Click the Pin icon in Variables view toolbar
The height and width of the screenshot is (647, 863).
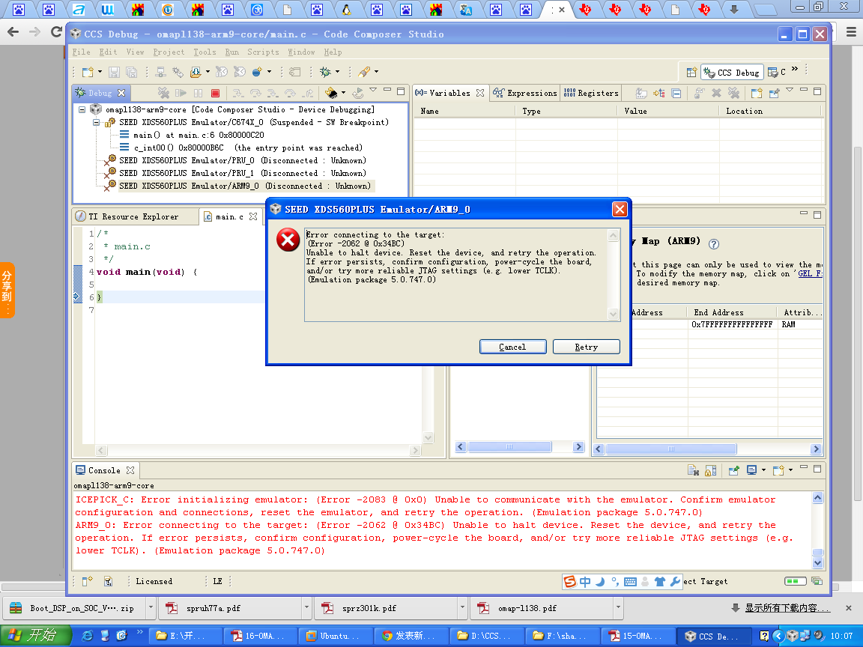(774, 93)
